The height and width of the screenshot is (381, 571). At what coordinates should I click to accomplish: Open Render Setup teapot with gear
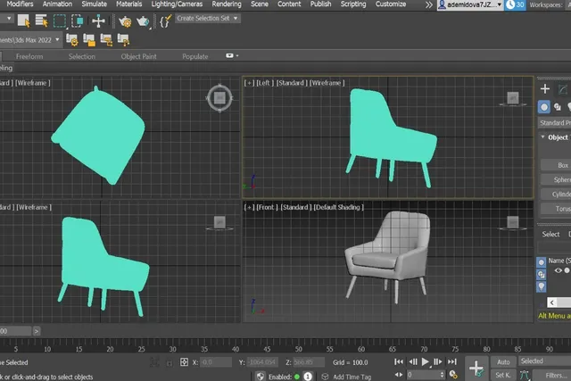[x=125, y=21]
